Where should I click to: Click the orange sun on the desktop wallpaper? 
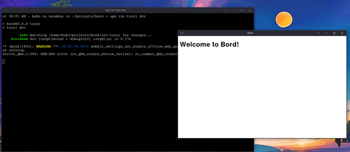click(x=284, y=20)
